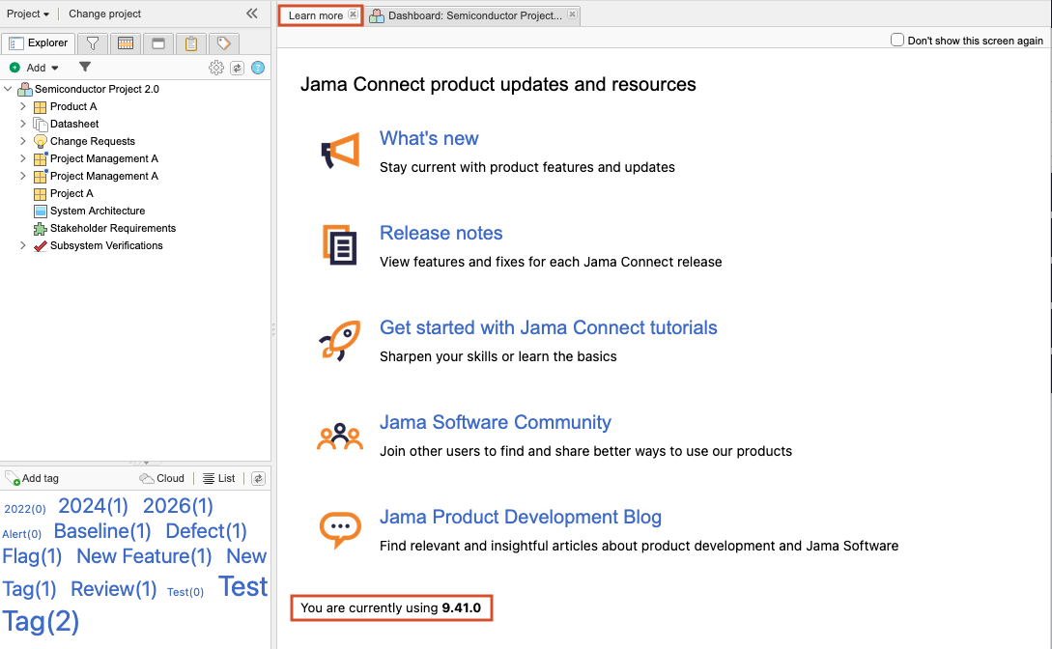The image size is (1052, 649).
Task: Open the tags tab icon
Action: coord(223,43)
